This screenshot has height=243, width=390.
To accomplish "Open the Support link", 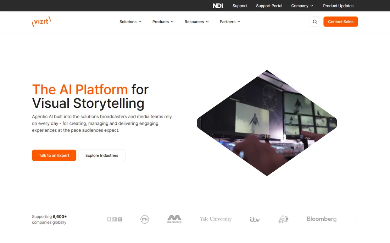I will [x=240, y=6].
